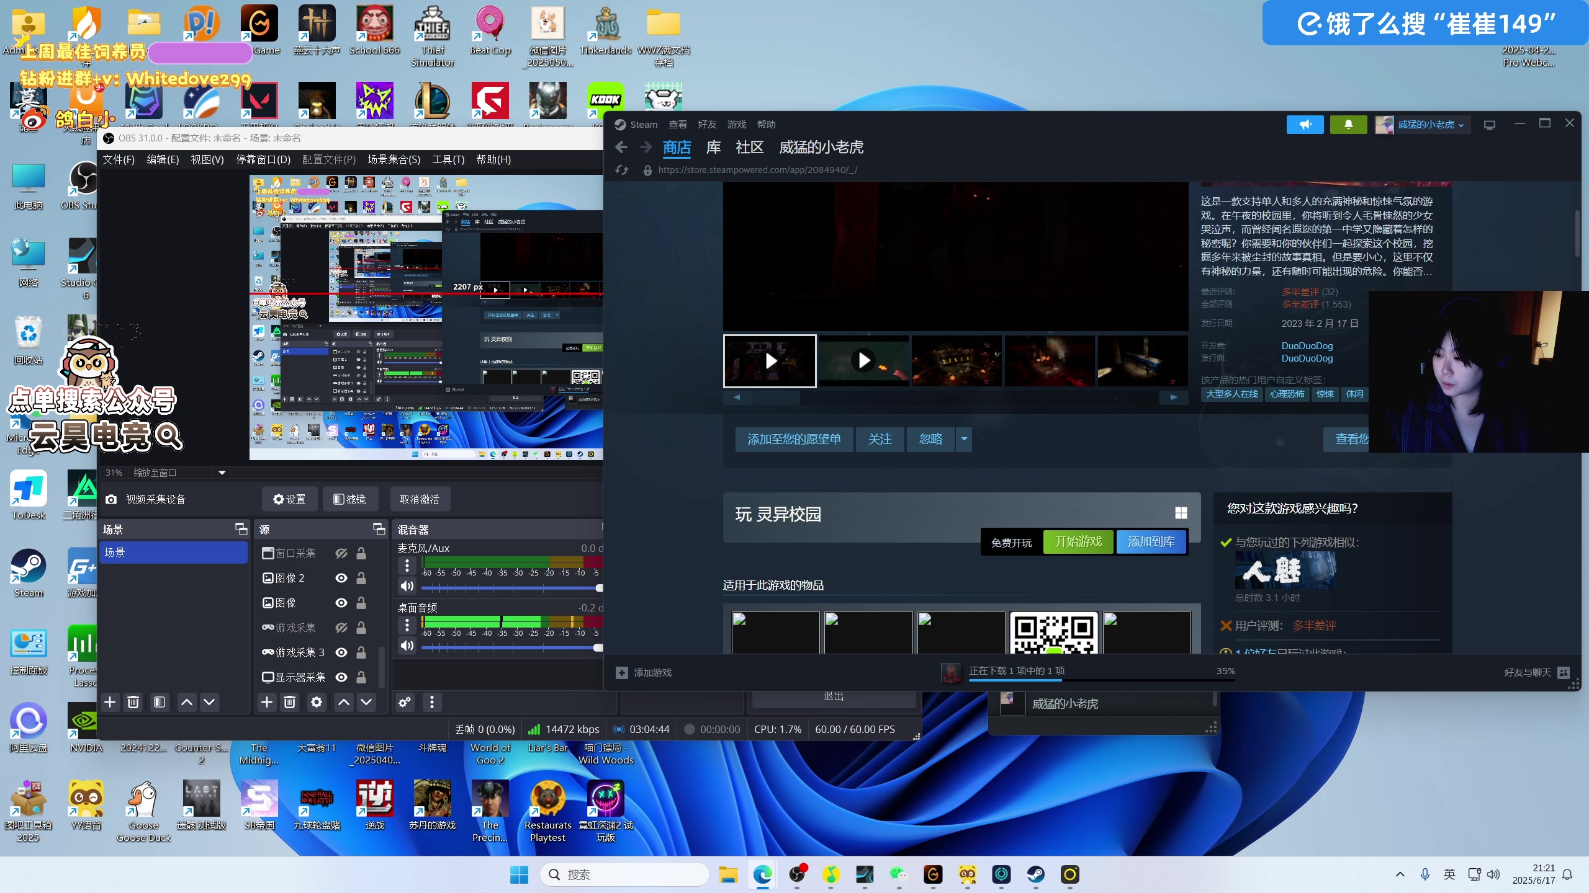1589x893 pixels.
Task: Toggle lock on 图像 2 source
Action: (x=361, y=578)
